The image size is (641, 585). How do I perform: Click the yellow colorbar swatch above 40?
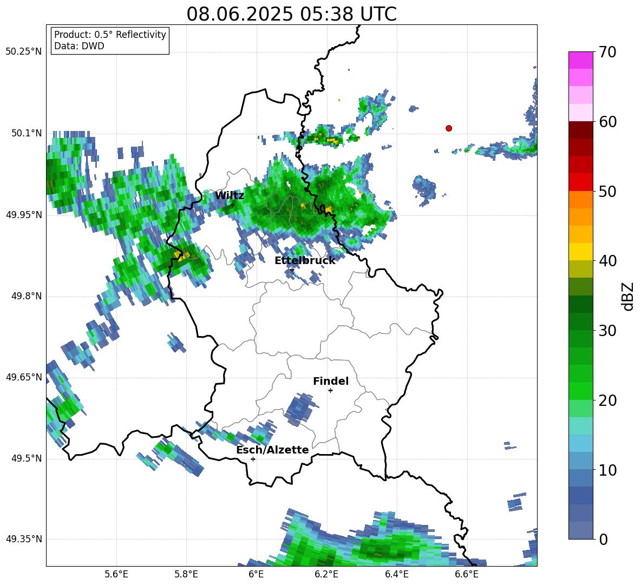pyautogui.click(x=580, y=252)
